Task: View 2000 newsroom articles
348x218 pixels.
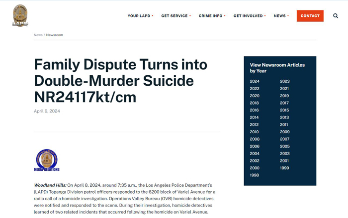Action: [x=255, y=168]
